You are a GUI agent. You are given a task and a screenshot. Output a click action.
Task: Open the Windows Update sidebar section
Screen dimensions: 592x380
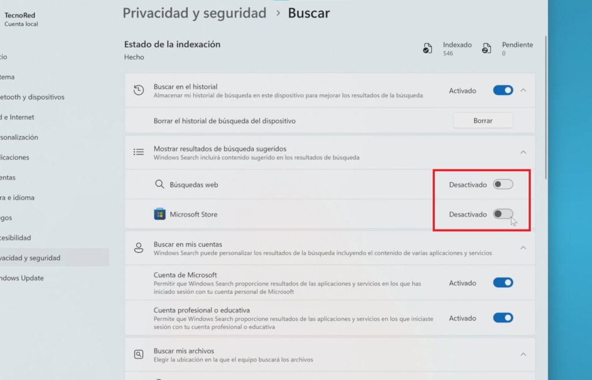click(x=22, y=278)
